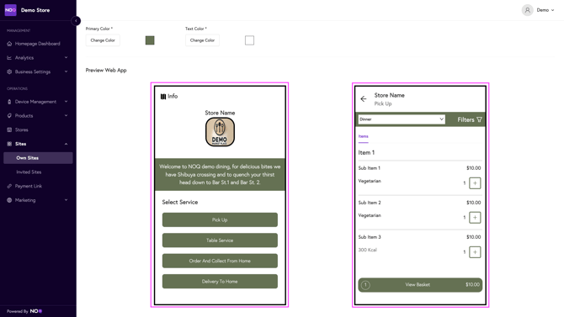Choose Order And Collect From Home

tap(220, 261)
